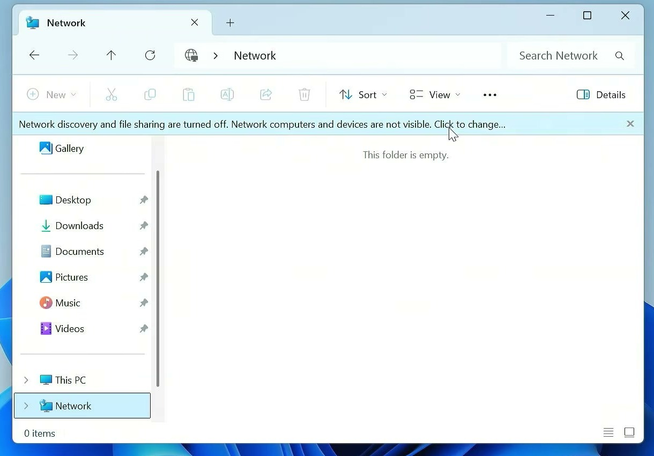The height and width of the screenshot is (456, 654).
Task: Close the Network tab
Action: 195,23
